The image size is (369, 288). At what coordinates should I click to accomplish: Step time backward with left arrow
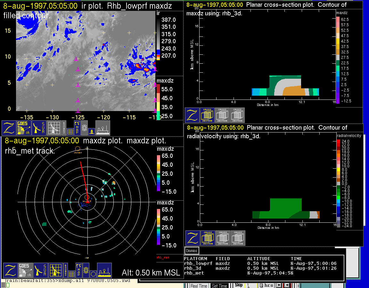pos(279,285)
